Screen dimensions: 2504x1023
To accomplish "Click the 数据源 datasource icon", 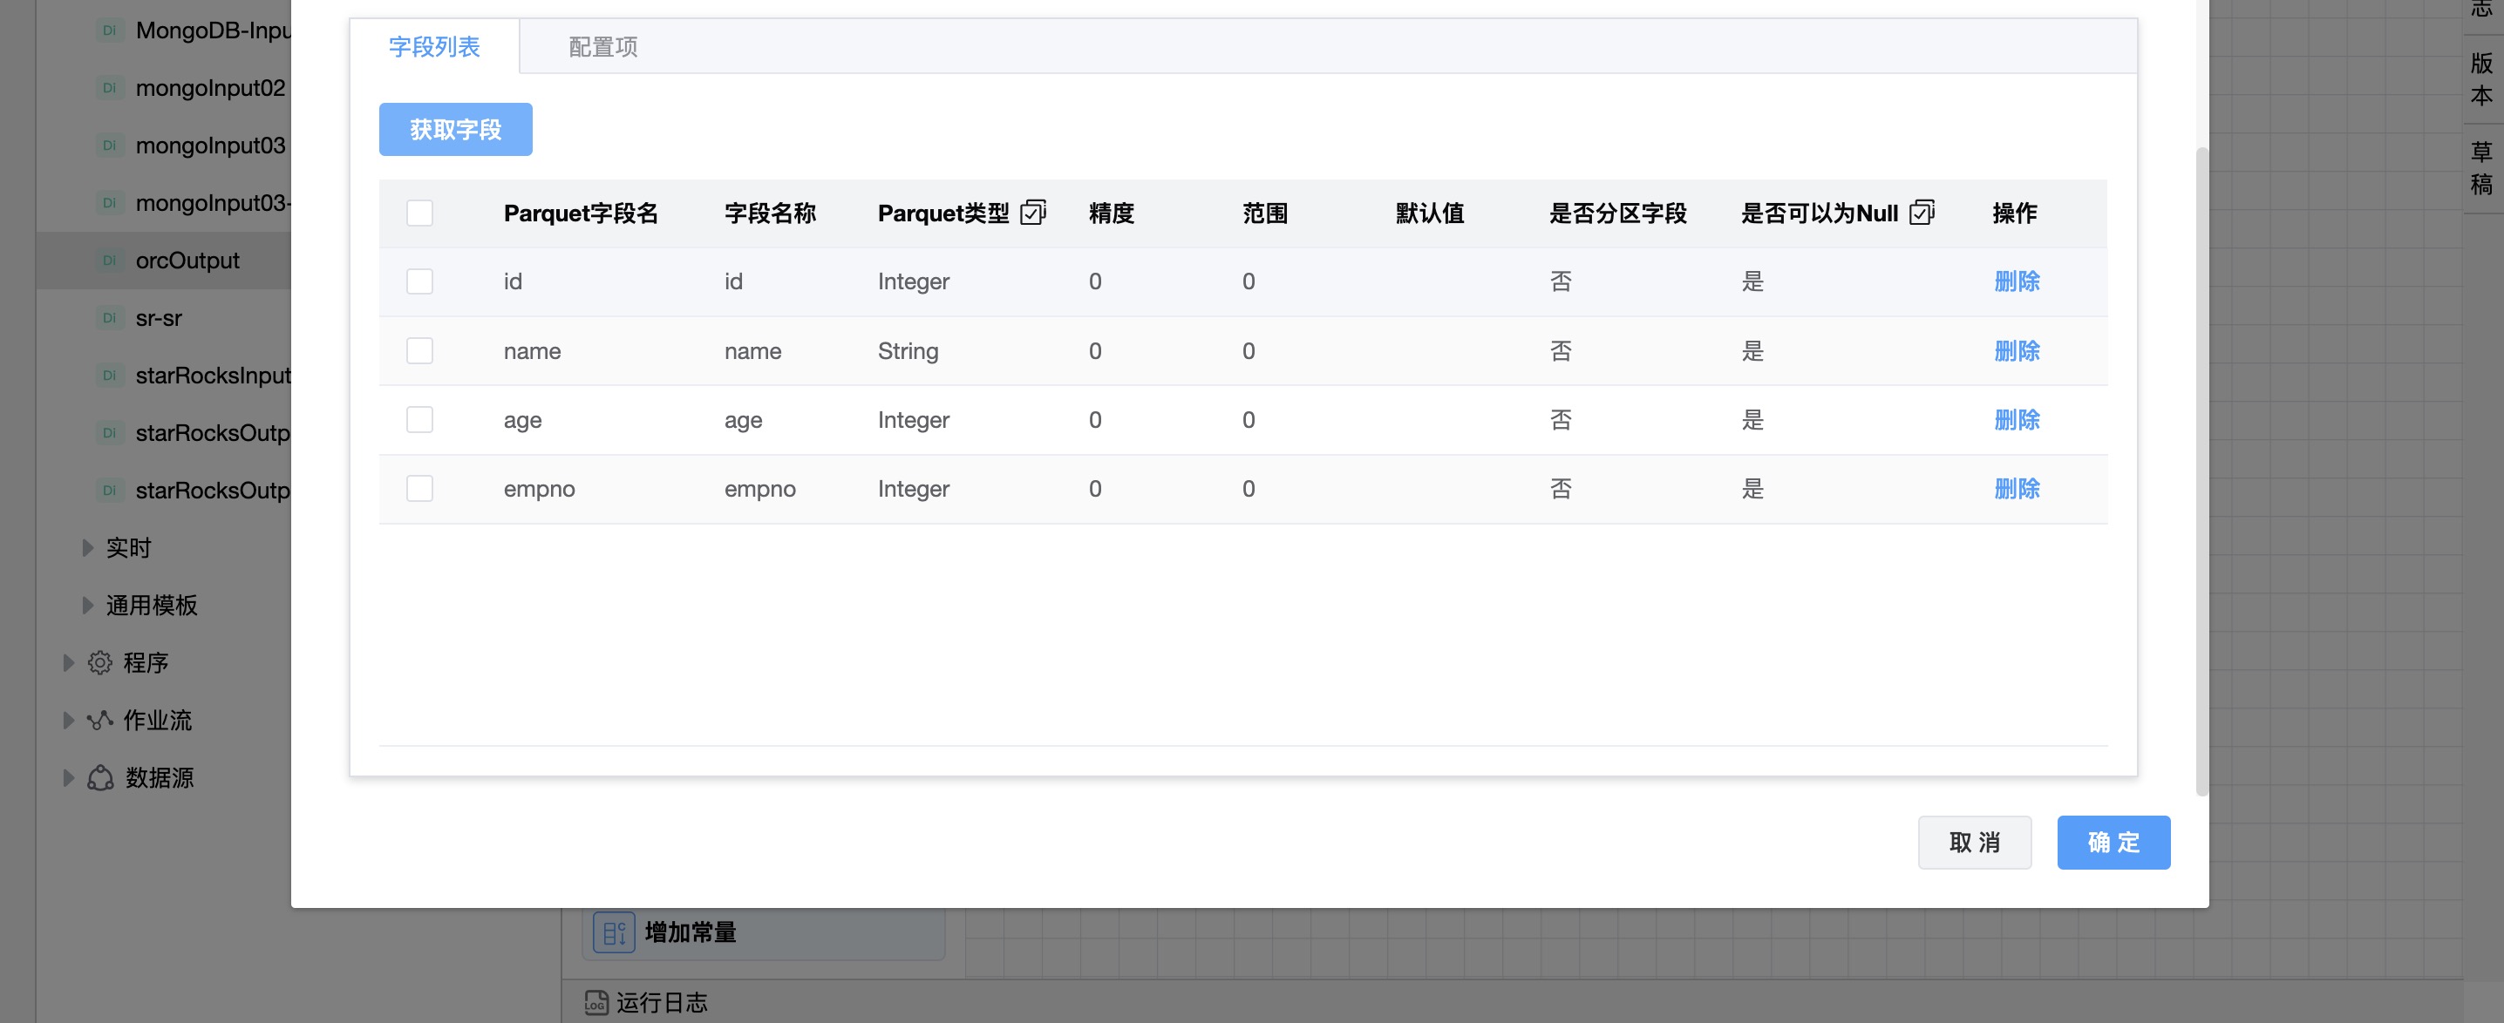I will tap(100, 777).
